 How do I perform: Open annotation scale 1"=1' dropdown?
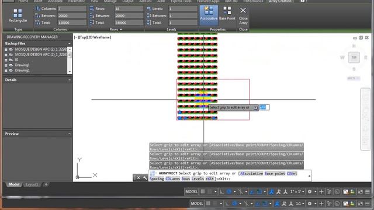click(x=297, y=192)
